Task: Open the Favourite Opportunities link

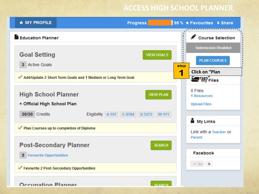Action: pyautogui.click(x=48, y=155)
